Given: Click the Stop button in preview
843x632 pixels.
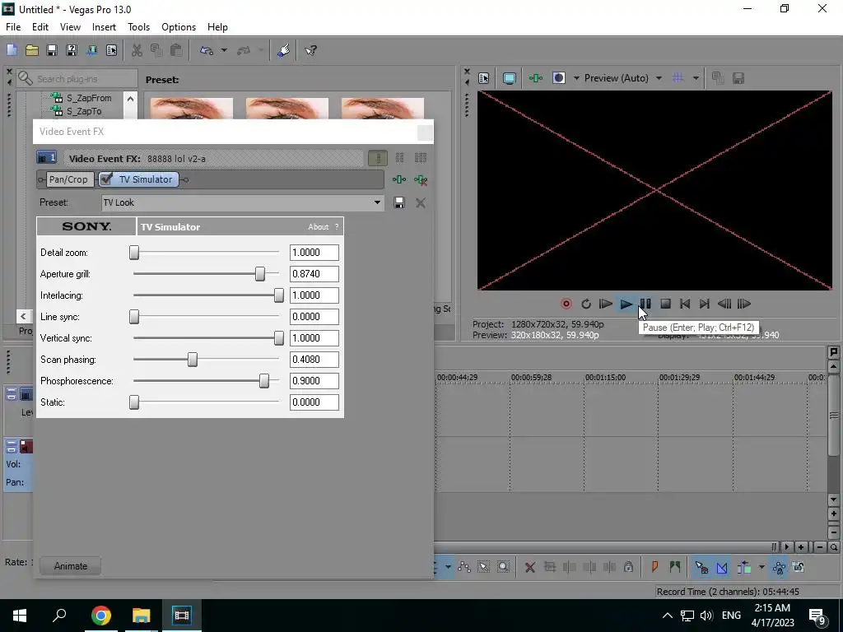Looking at the screenshot, I should (x=665, y=304).
